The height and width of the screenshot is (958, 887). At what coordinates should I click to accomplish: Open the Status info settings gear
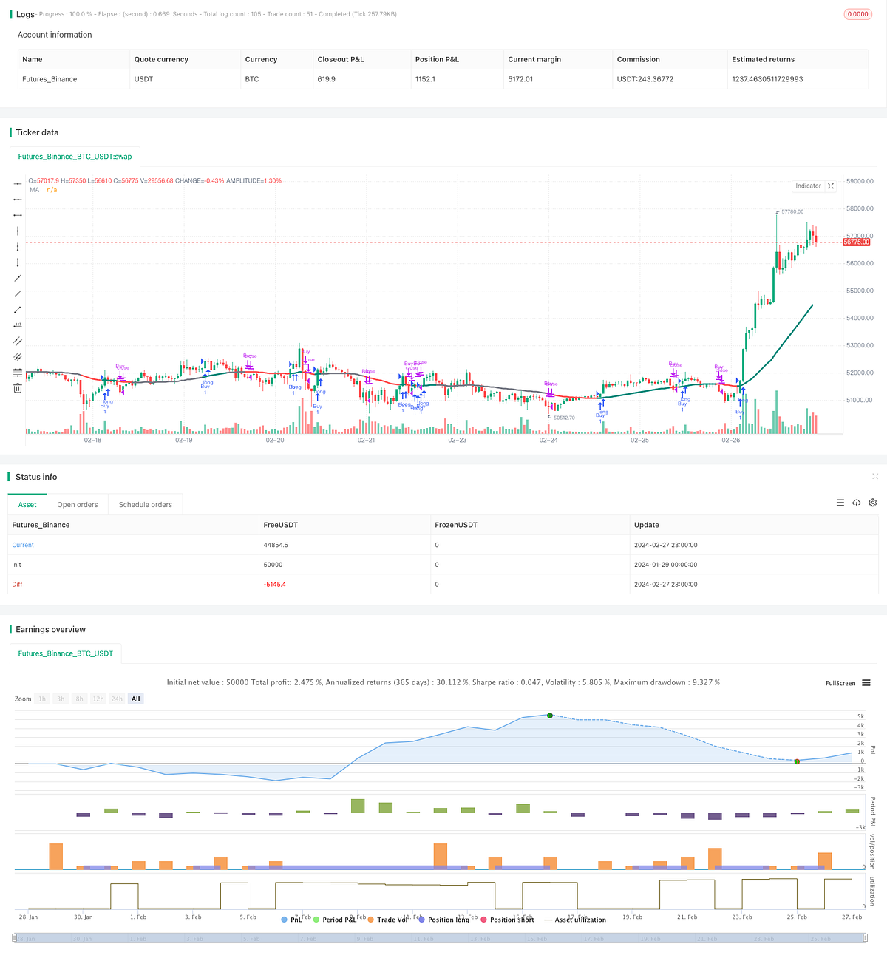pos(873,503)
